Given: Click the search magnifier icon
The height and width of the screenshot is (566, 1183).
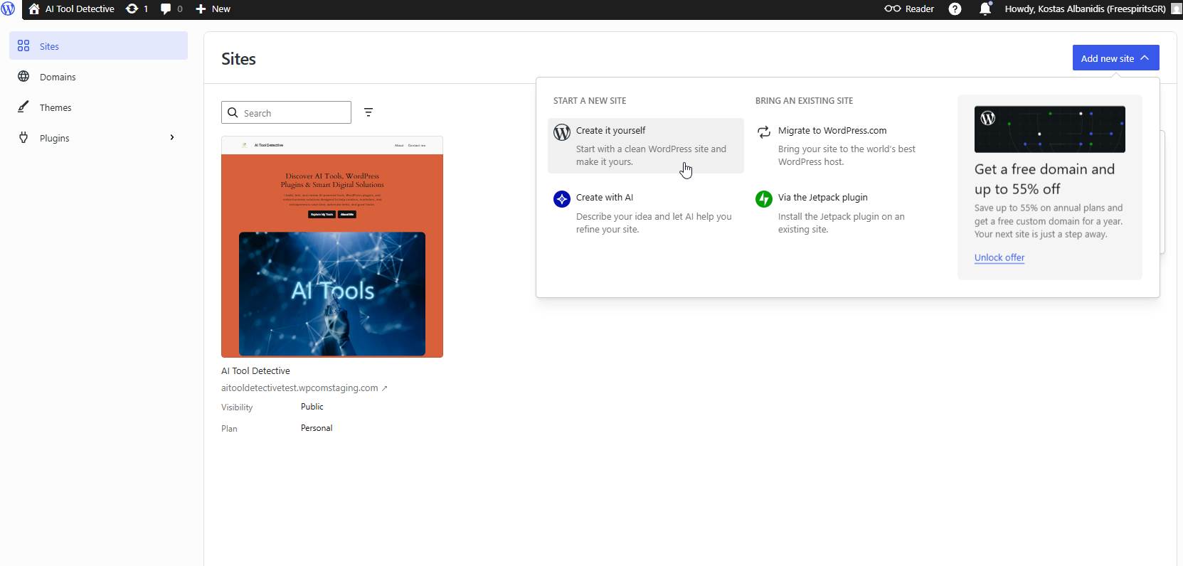Looking at the screenshot, I should click(233, 112).
